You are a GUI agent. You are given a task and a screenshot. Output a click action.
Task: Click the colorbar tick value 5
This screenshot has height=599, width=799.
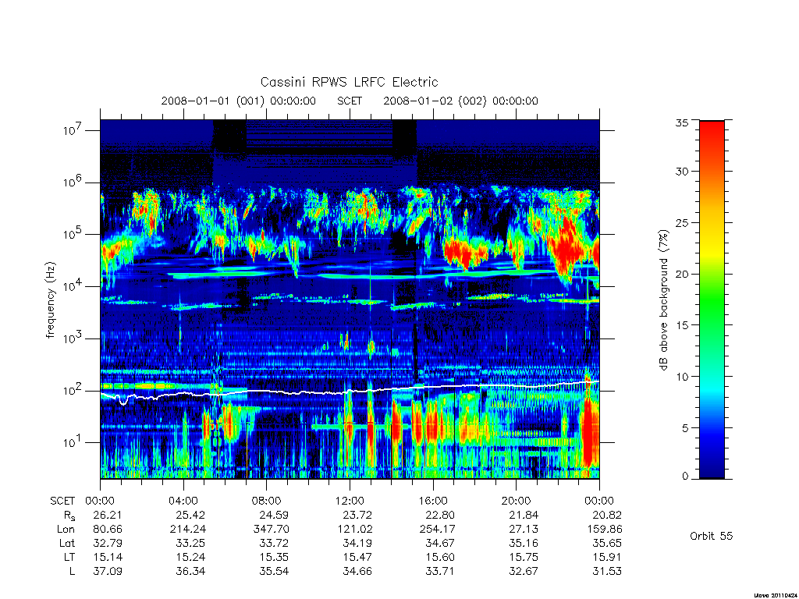tap(685, 428)
